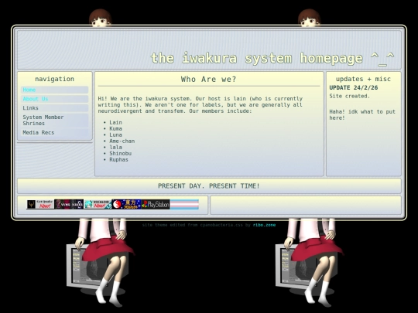Click 'Ruphas' in the members list

[118, 160]
